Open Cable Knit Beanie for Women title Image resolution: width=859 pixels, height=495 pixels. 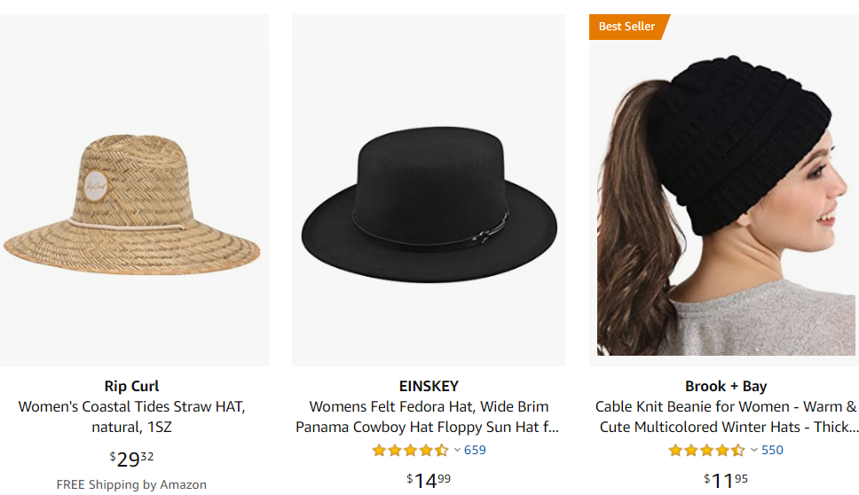pyautogui.click(x=726, y=417)
